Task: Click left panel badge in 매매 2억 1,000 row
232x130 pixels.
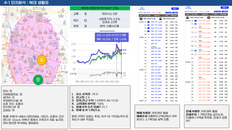Action: [148, 22]
